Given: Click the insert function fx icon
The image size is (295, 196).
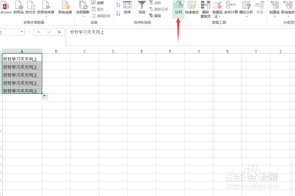Looking at the screenshot, I should click(x=59, y=32).
